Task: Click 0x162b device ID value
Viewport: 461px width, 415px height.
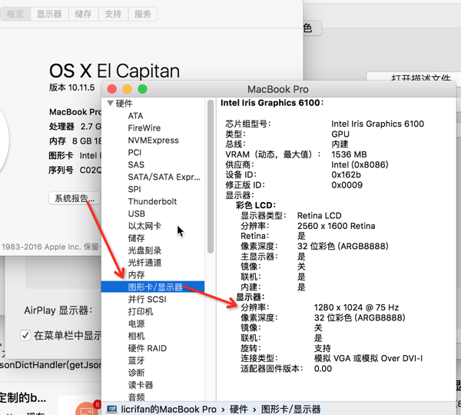Action: [346, 174]
